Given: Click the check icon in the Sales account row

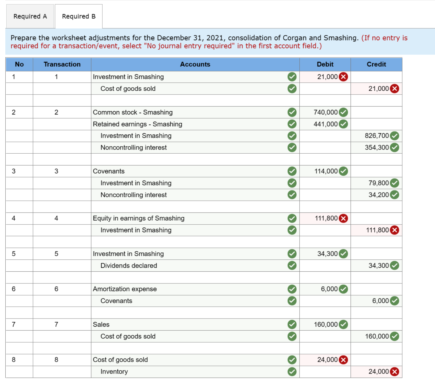Looking at the screenshot, I should pos(292,324).
